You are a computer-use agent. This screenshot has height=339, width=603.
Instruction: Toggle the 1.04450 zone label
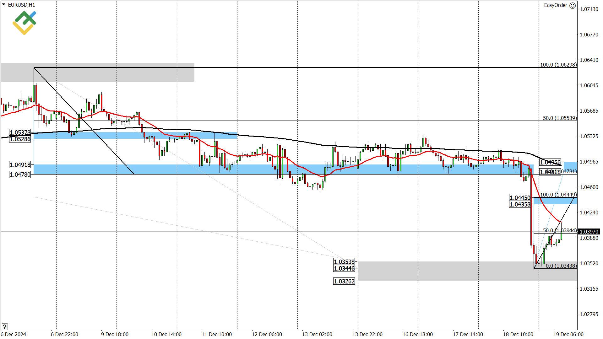point(520,198)
